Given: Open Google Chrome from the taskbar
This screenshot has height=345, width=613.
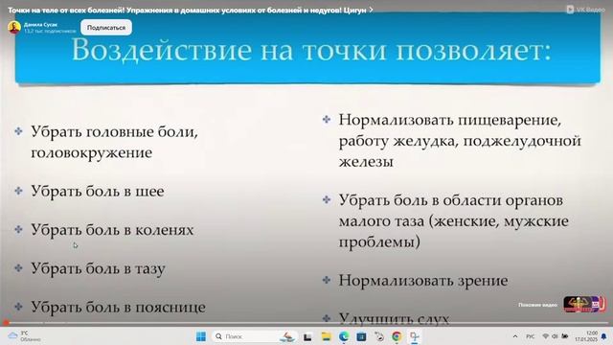Looking at the screenshot, I should tap(397, 336).
